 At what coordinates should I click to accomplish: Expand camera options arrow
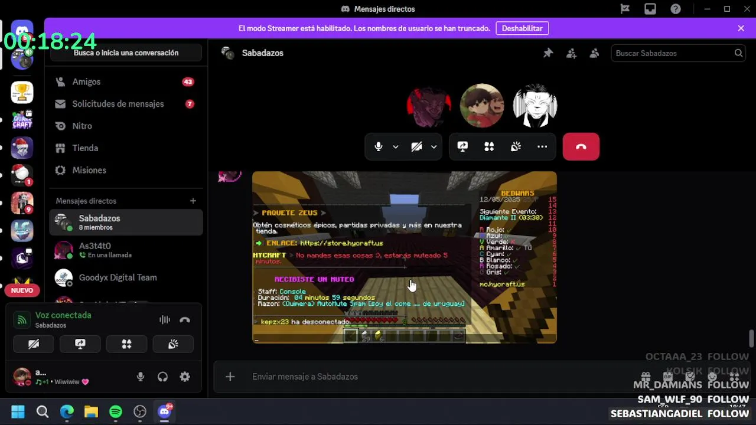434,147
